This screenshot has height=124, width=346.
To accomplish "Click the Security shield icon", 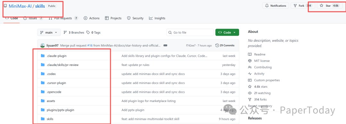I will [x=129, y=18].
